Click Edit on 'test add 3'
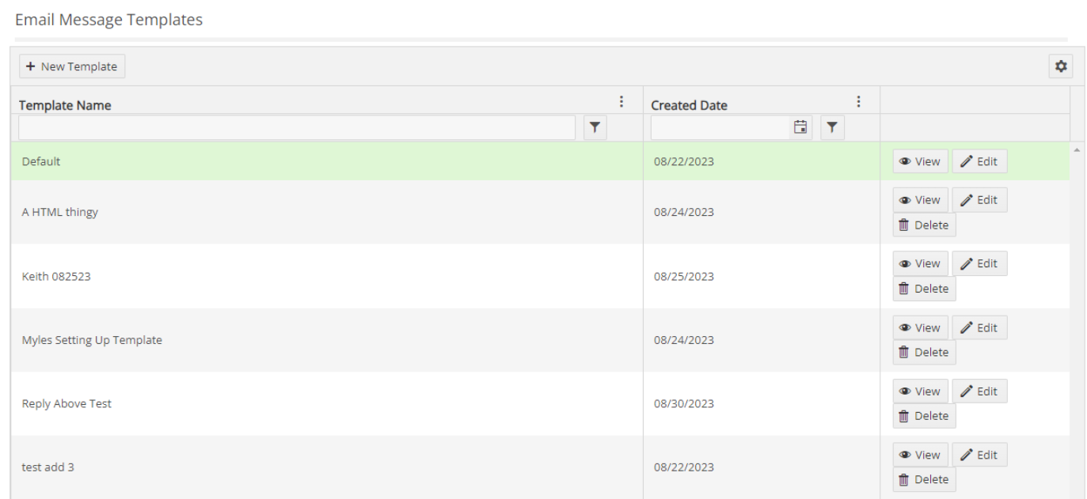Viewport: 1087px width, 499px height. coord(979,454)
